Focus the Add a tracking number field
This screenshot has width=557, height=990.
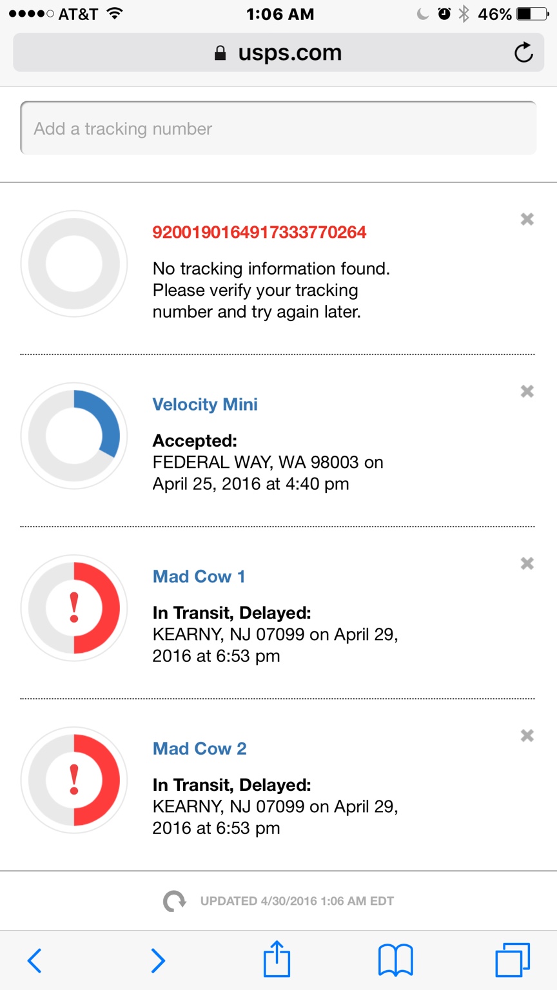[278, 128]
